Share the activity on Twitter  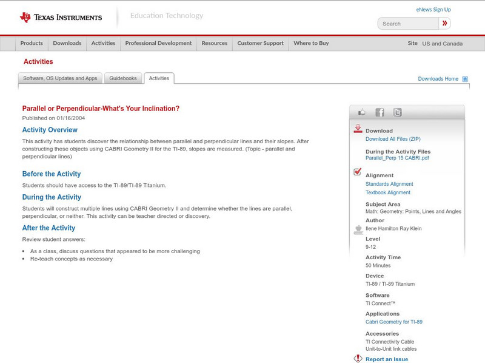click(397, 112)
